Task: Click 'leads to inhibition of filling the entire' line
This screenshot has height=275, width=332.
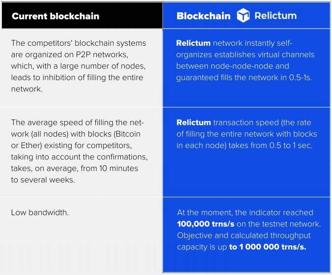Action: point(77,78)
